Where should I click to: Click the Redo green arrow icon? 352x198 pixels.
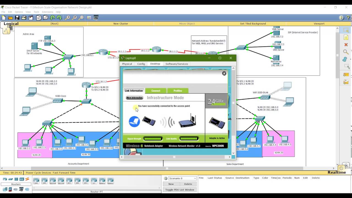click(59, 18)
